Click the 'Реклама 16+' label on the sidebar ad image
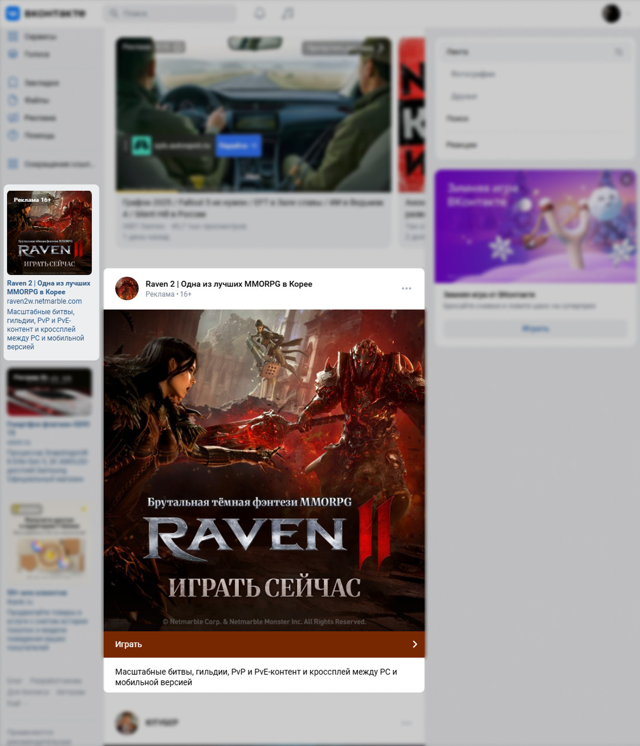The width and height of the screenshot is (640, 746). tap(32, 200)
